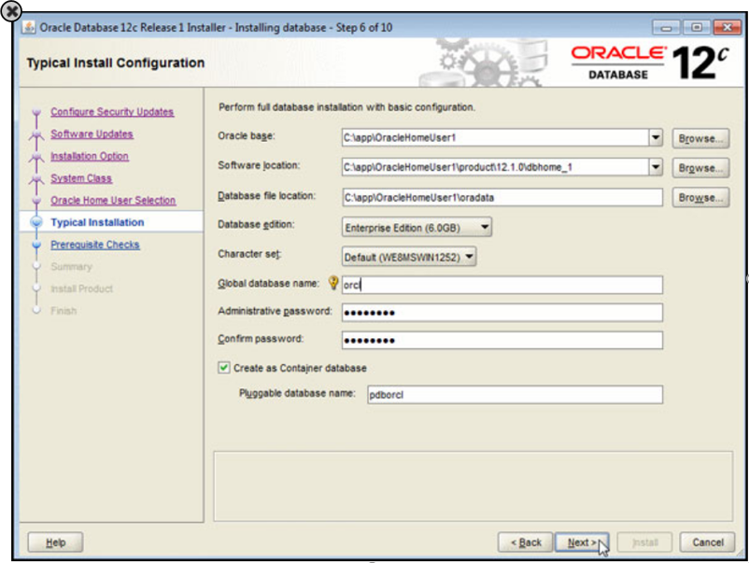Expand the Oracle base path dropdown arrow
The height and width of the screenshot is (563, 749).
656,137
